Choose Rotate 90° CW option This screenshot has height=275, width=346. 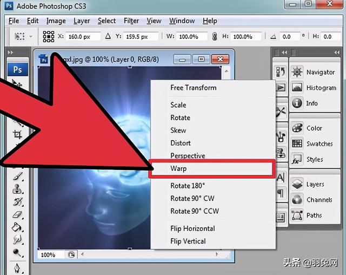213,198
